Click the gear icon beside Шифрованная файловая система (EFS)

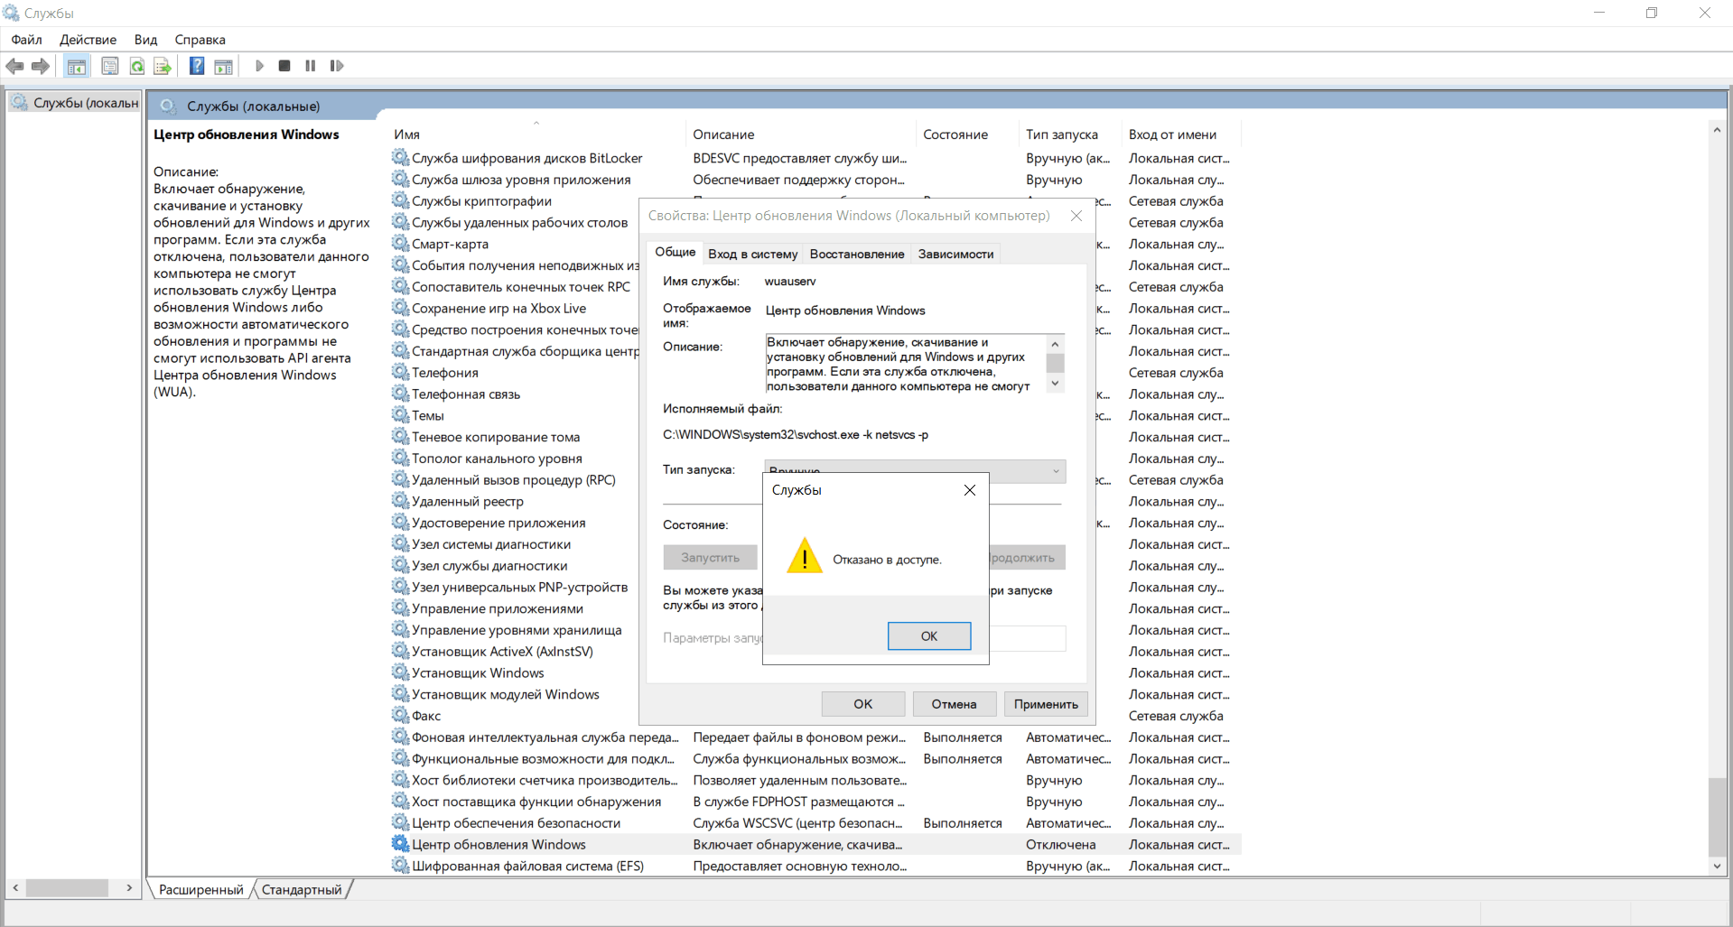coord(400,865)
